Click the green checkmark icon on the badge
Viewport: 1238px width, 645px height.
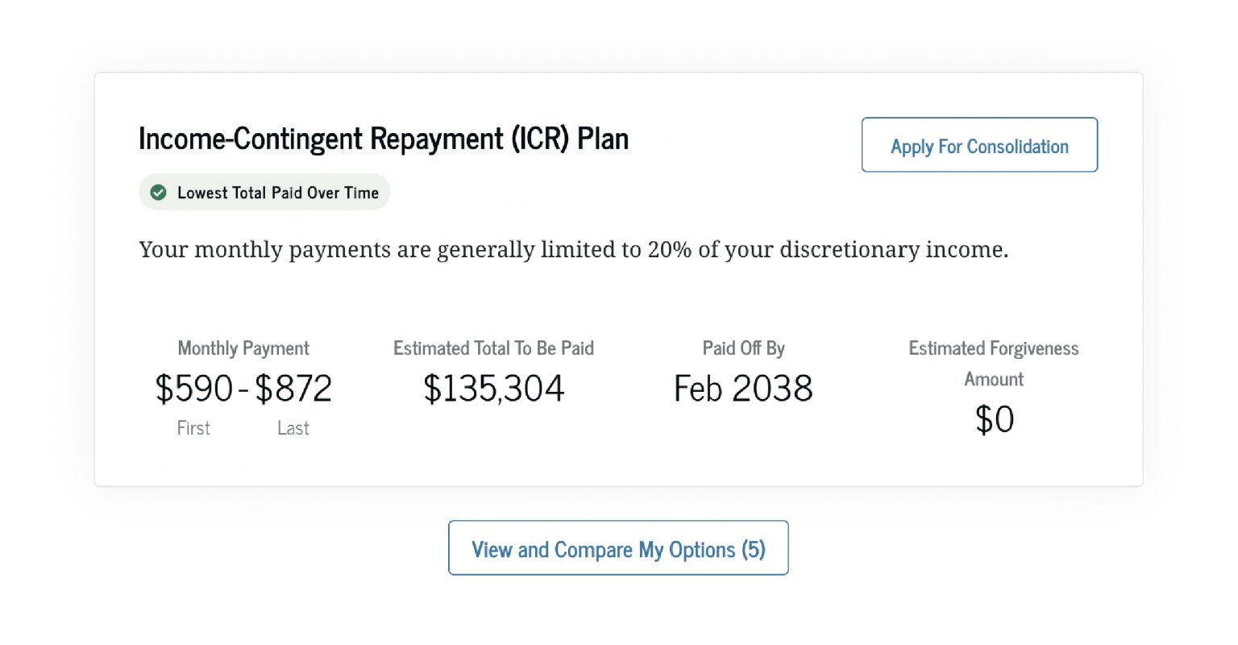point(158,193)
